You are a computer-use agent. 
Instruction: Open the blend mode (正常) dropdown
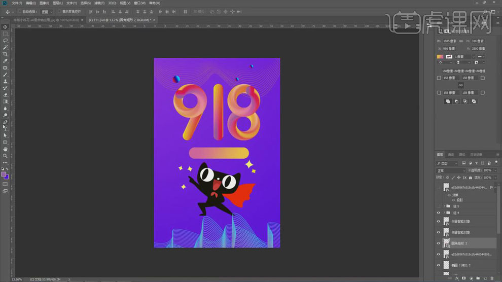tap(451, 170)
